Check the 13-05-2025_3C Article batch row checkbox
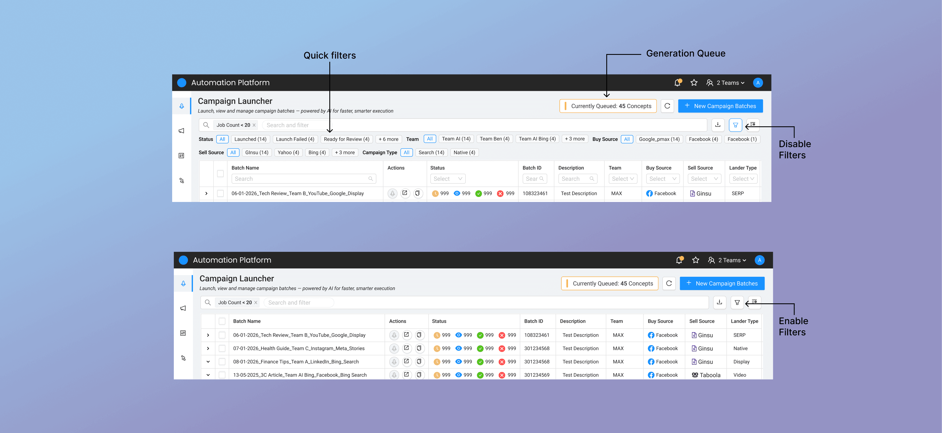This screenshot has width=942, height=433. pyautogui.click(x=222, y=375)
